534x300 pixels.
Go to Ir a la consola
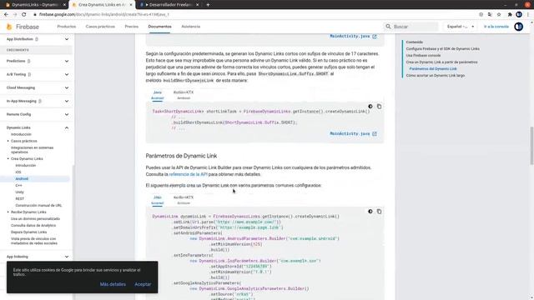(496, 27)
